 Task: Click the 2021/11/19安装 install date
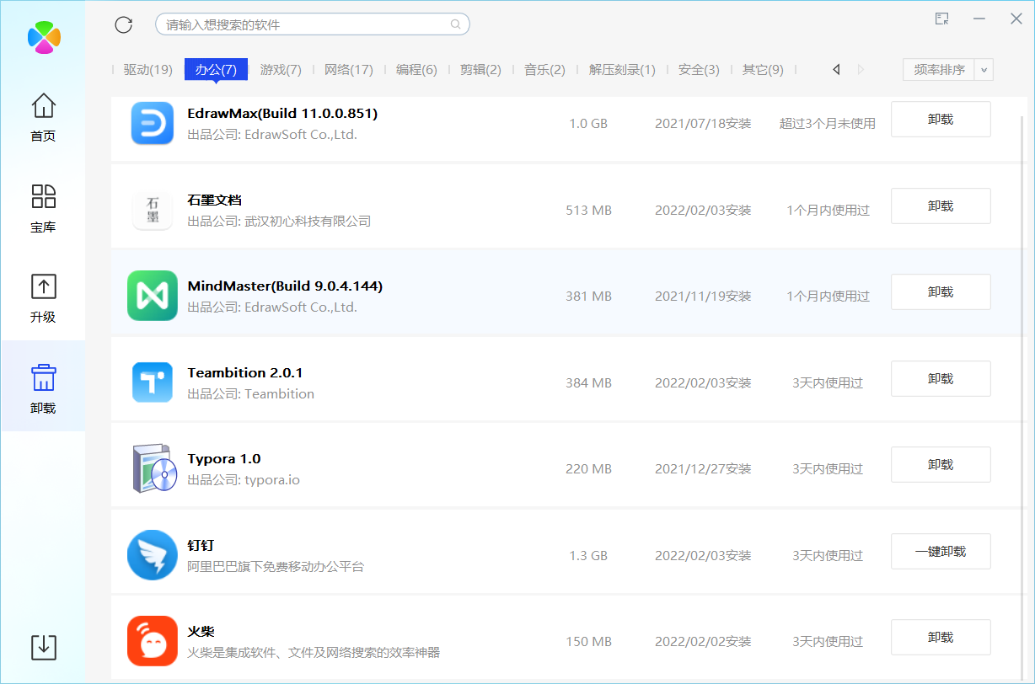click(703, 297)
